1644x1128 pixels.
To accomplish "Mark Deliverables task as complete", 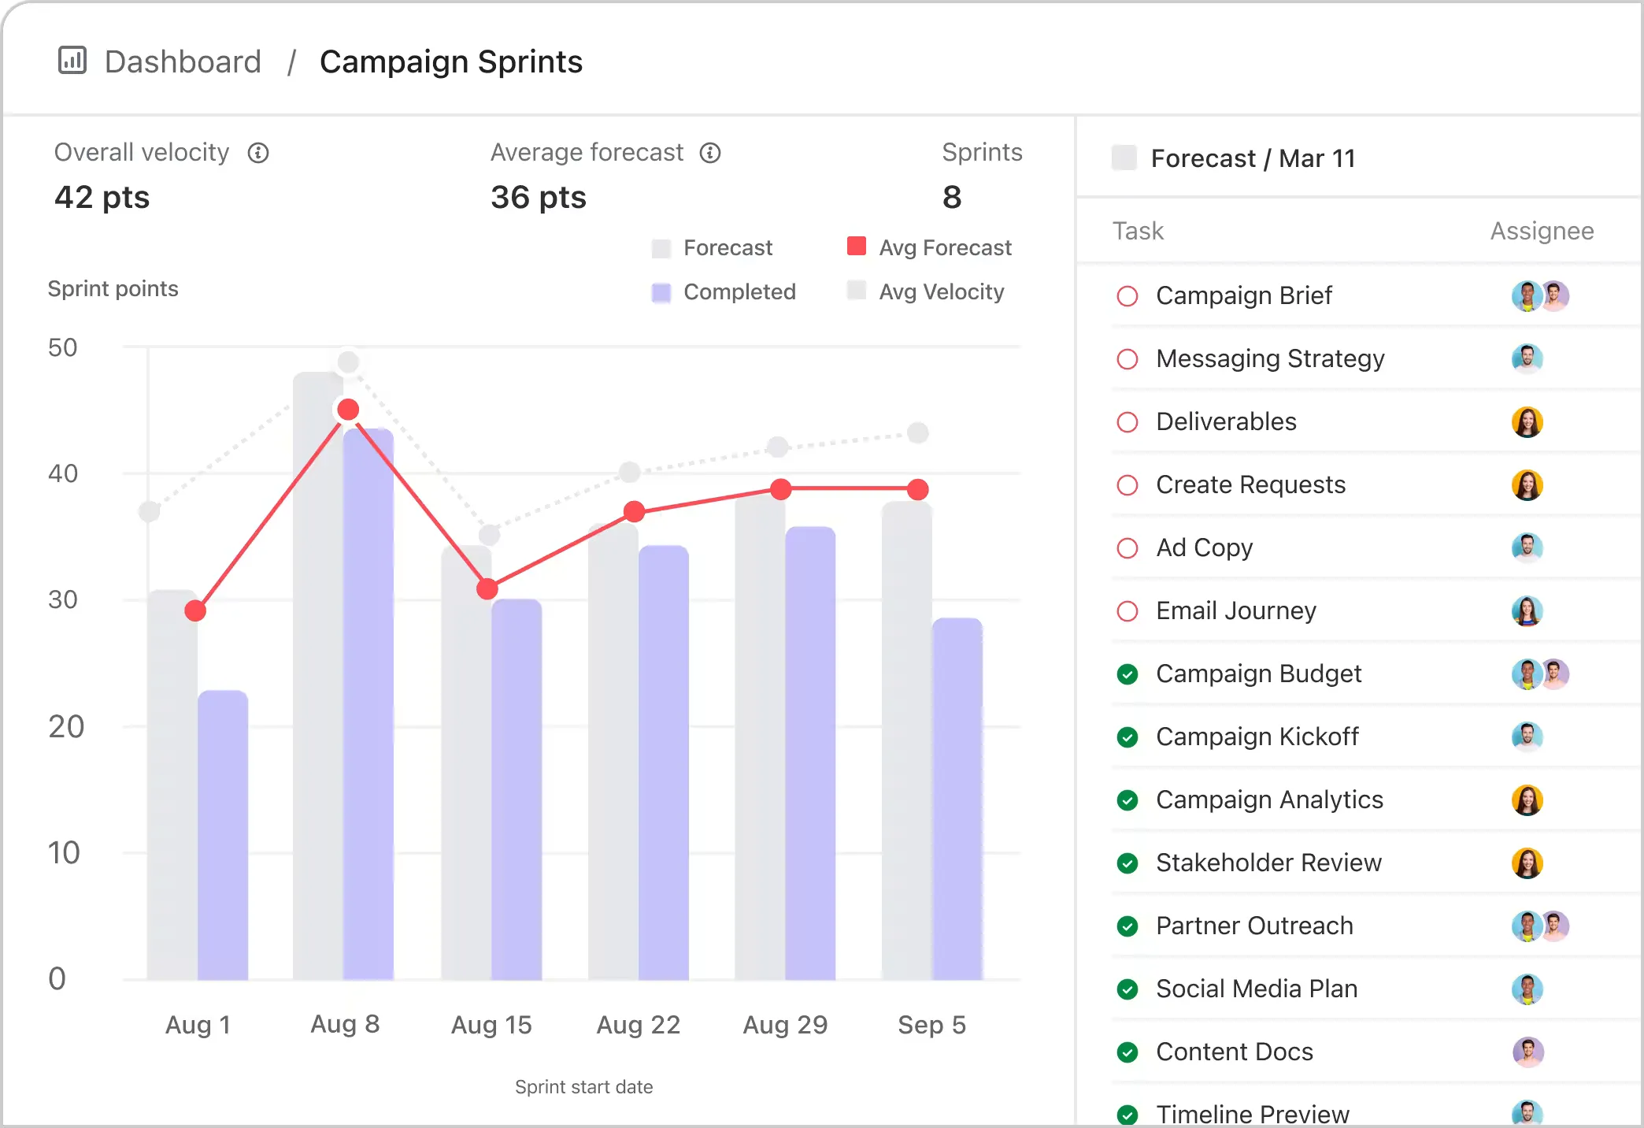I will (1127, 422).
